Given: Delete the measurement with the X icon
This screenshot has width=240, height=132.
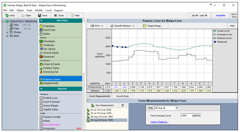Looking at the screenshot, I should [123, 105].
